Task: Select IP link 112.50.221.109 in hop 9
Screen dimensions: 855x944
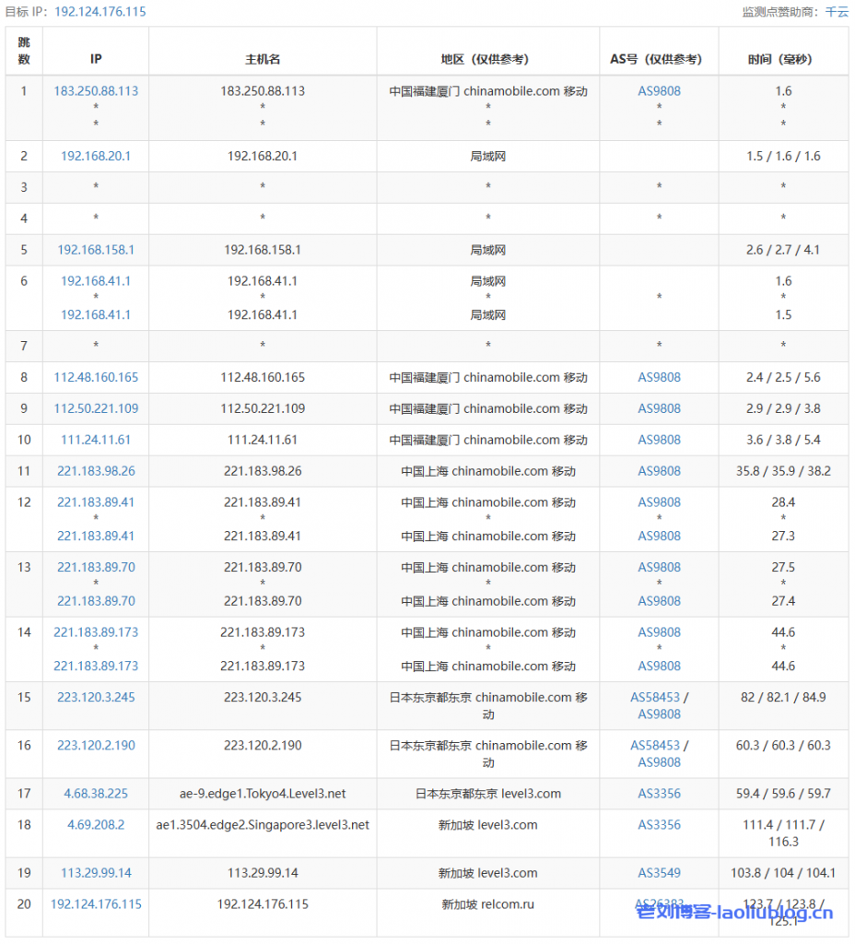Action: point(96,408)
